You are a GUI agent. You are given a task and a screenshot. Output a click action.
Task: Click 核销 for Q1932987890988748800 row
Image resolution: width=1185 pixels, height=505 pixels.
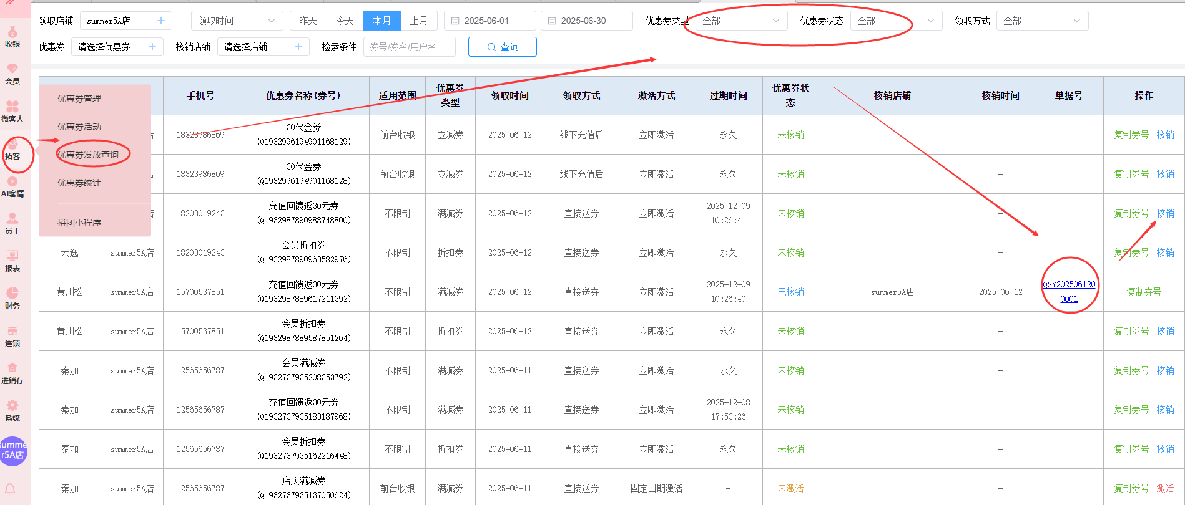(x=1165, y=213)
